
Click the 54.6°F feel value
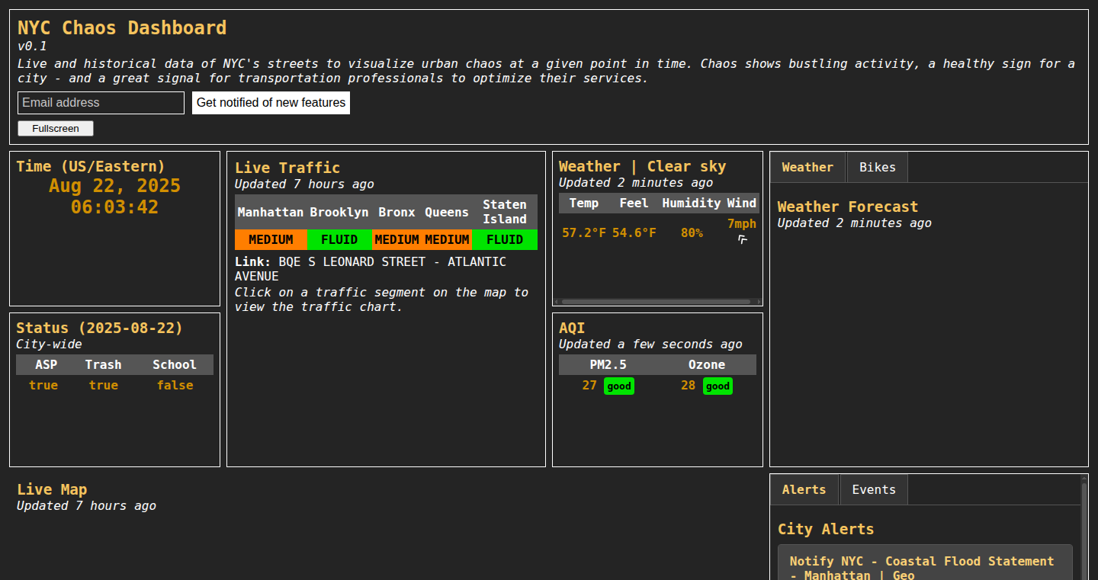(634, 232)
